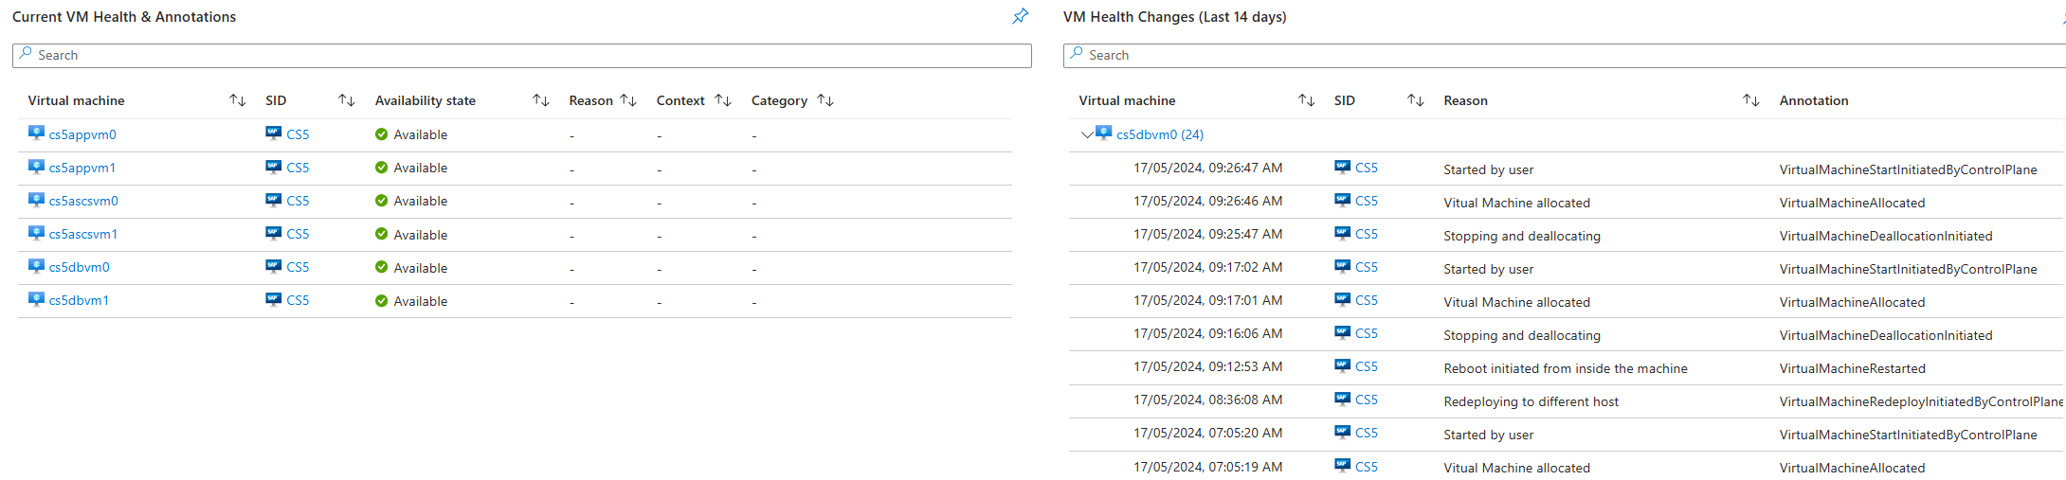Sort health changes by Reason column
Image resolution: width=2066 pixels, height=480 pixels.
click(x=1751, y=100)
